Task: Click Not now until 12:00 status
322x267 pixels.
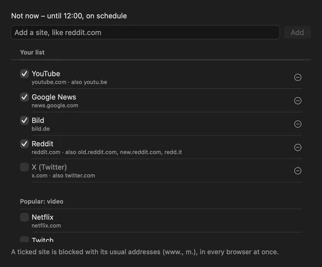Action: point(69,16)
